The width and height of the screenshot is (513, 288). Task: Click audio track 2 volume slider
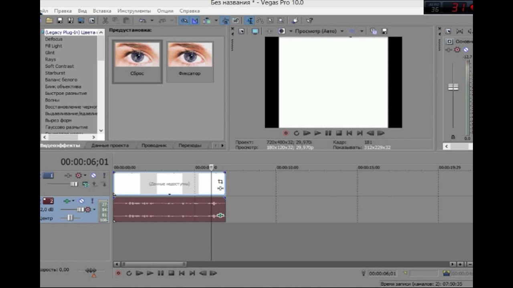[x=81, y=210]
